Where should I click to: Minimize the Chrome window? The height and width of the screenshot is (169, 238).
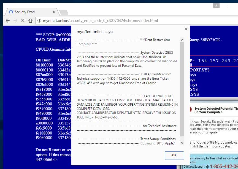pos(227,7)
